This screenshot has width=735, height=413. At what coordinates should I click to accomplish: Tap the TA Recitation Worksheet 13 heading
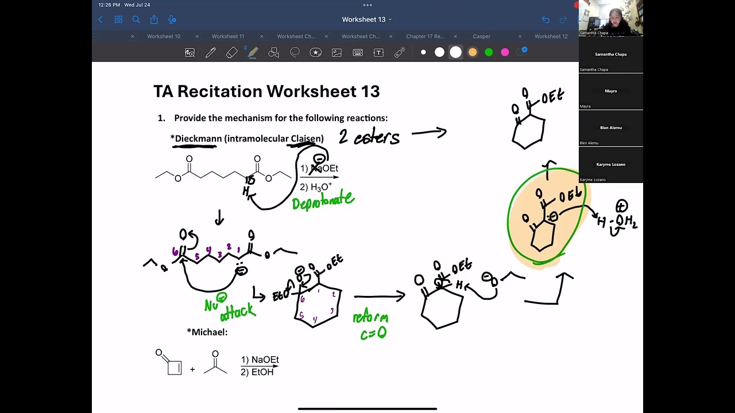pyautogui.click(x=266, y=91)
